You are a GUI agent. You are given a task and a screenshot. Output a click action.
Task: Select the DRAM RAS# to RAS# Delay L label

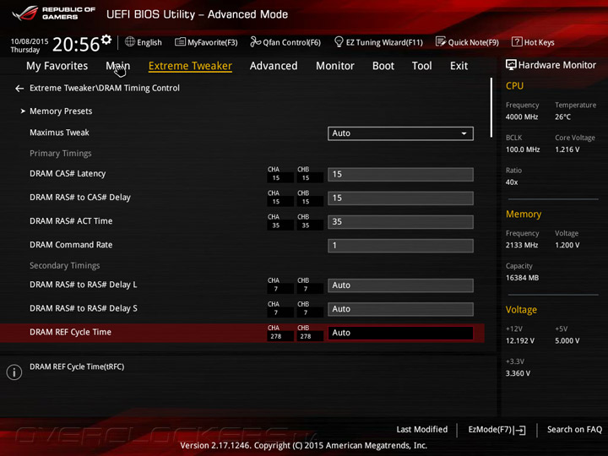84,285
